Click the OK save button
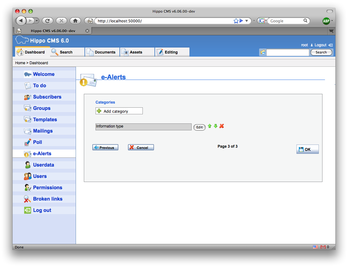The width and height of the screenshot is (348, 267). pos(307,149)
